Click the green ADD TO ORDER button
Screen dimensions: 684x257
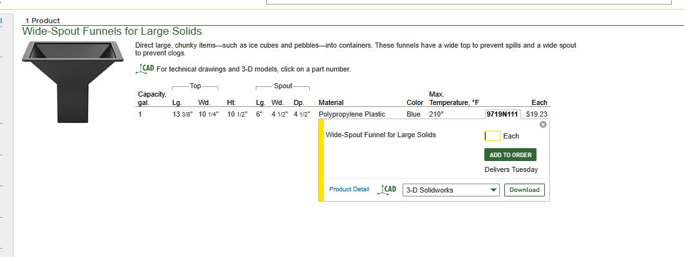(510, 155)
